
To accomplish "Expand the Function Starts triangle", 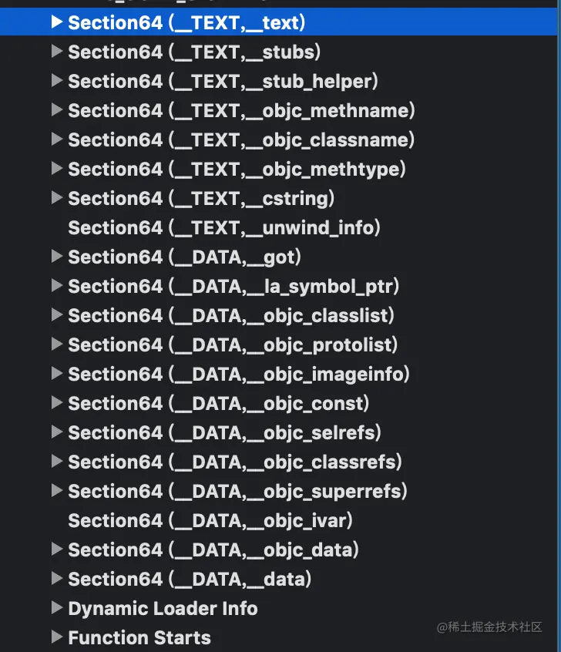I will pos(56,637).
